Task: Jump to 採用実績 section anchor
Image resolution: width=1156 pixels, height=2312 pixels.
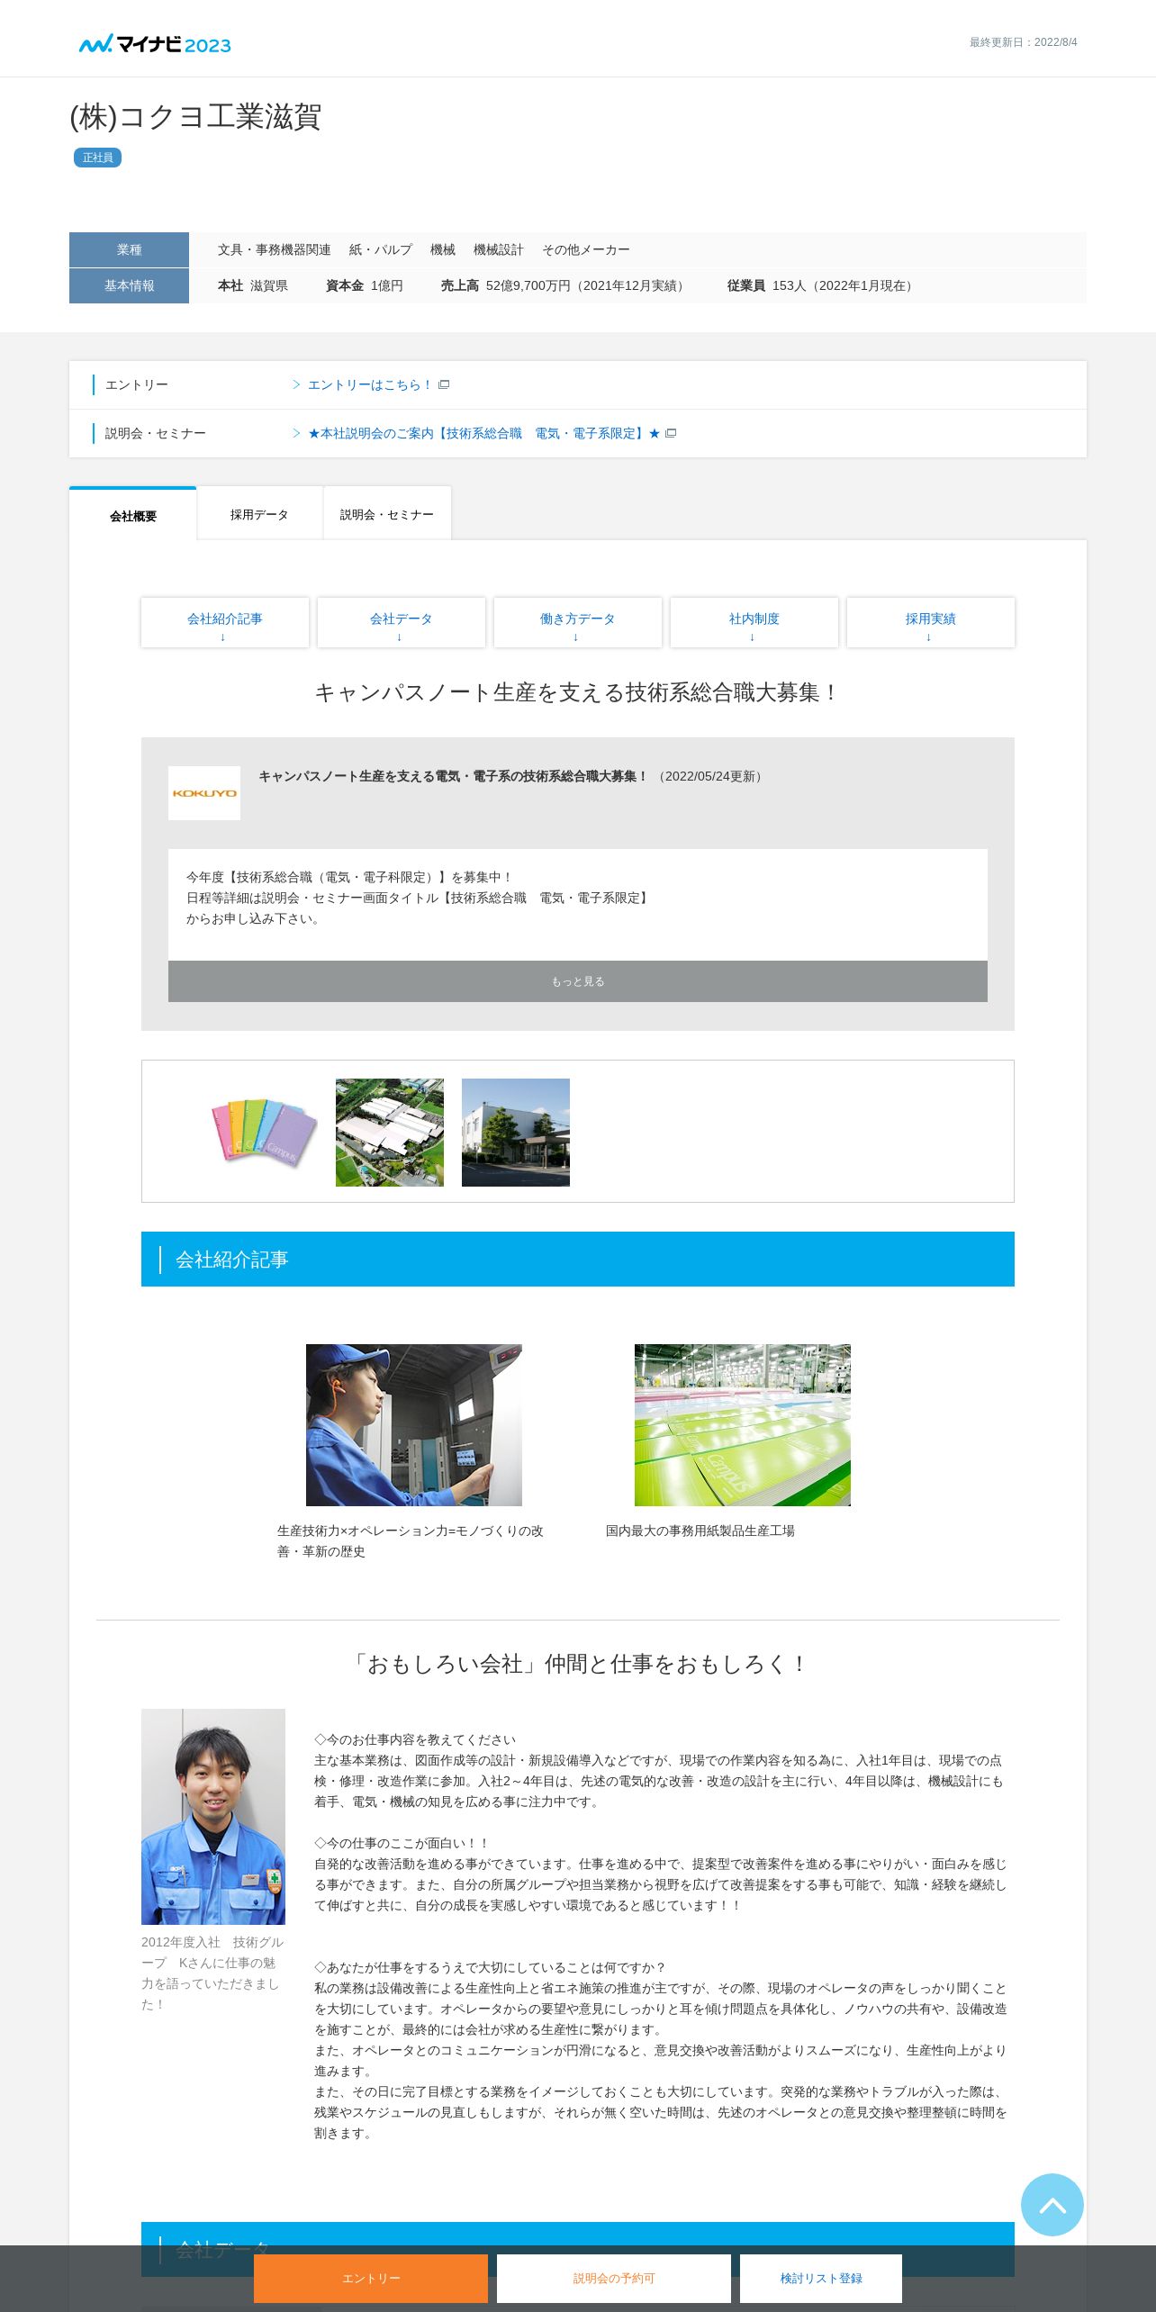Action: 931,622
